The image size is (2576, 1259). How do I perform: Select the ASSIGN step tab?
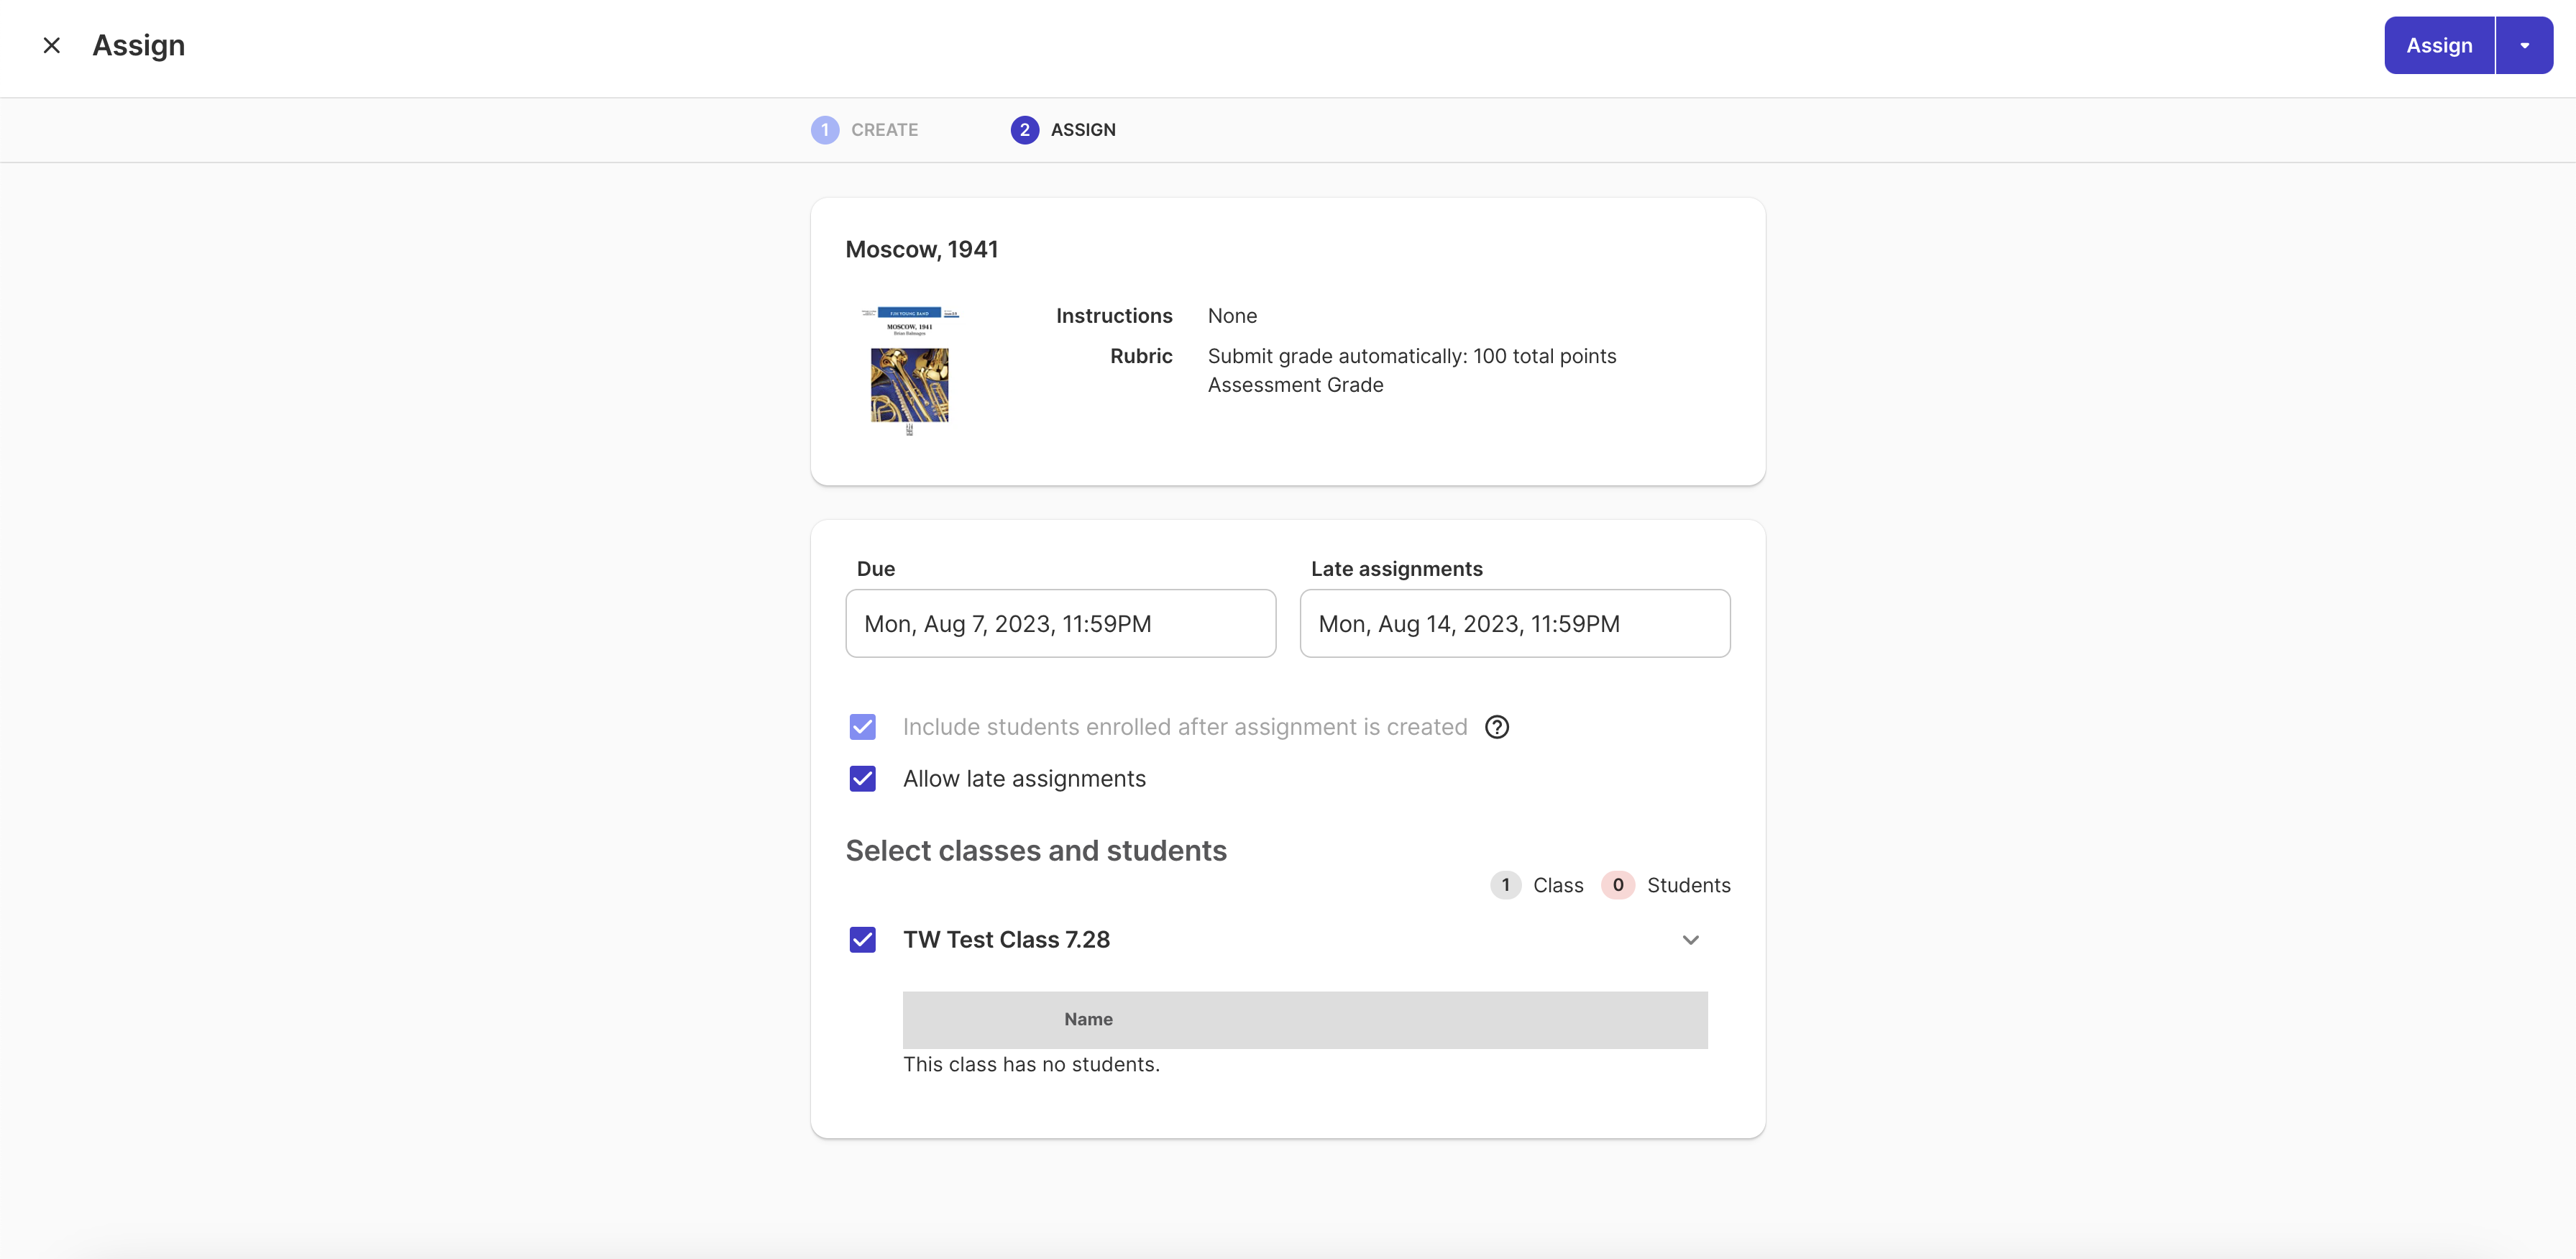click(1082, 130)
